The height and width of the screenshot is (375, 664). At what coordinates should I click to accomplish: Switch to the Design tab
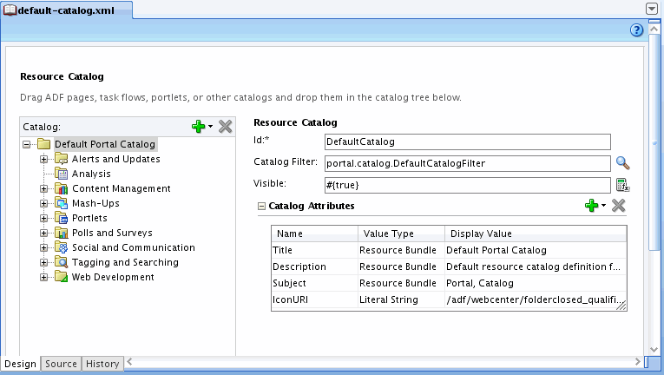click(x=20, y=364)
